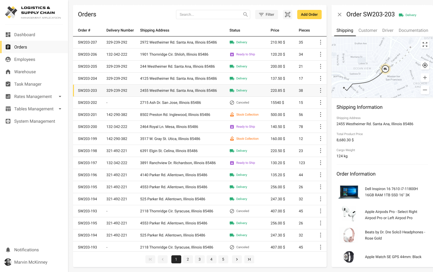Viewport: 433px width, 272px height.
Task: Select the Dashboard icon in the sidebar
Action: 8,35
